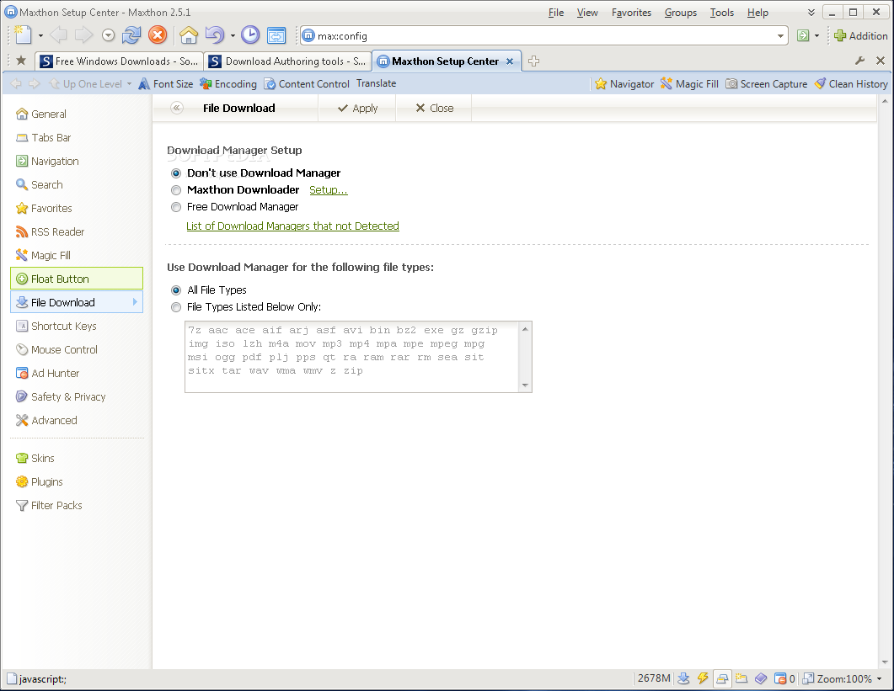Select Maxthon Downloader radio button
894x691 pixels.
(176, 190)
